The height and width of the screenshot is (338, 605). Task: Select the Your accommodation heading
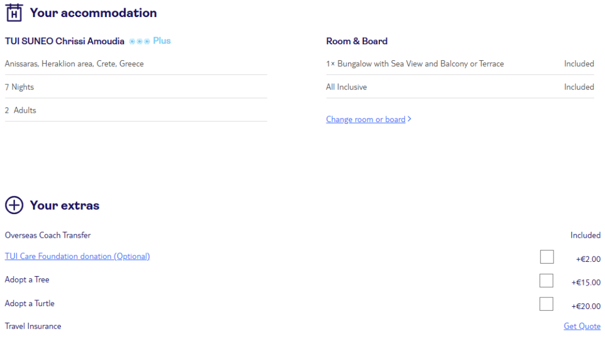93,13
